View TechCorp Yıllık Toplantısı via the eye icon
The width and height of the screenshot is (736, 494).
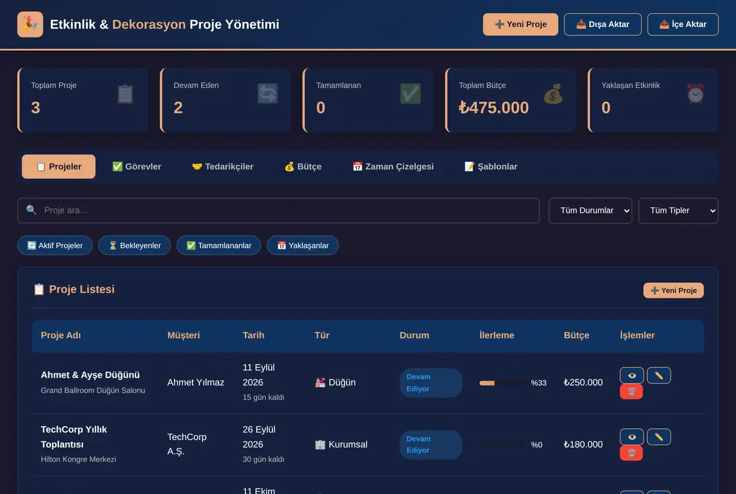coord(632,437)
